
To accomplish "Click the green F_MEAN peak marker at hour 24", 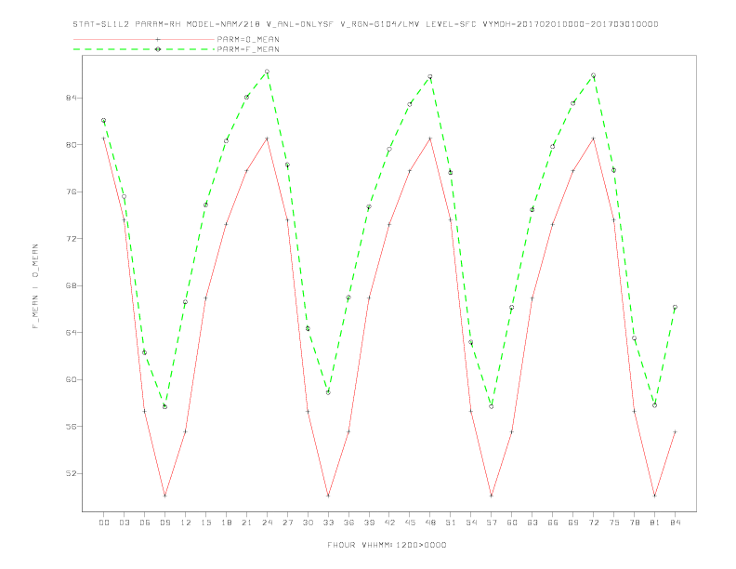I will tap(267, 72).
